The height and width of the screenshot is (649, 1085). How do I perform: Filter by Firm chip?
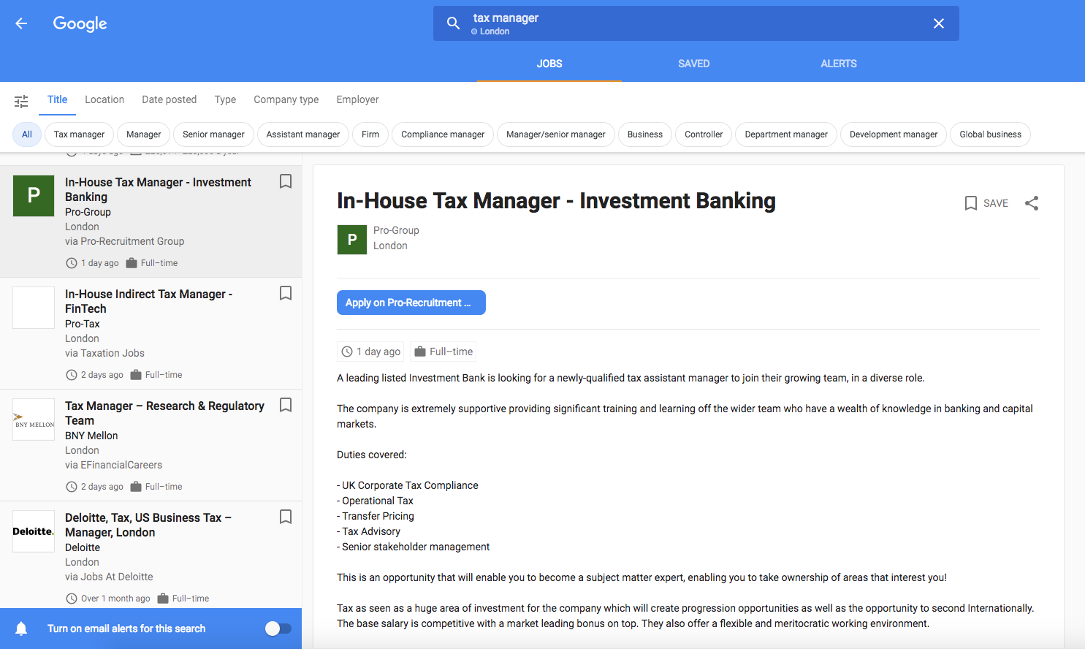point(370,134)
